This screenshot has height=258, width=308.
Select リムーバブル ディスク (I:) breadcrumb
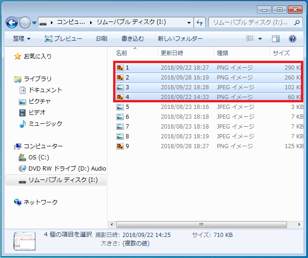pyautogui.click(x=131, y=22)
